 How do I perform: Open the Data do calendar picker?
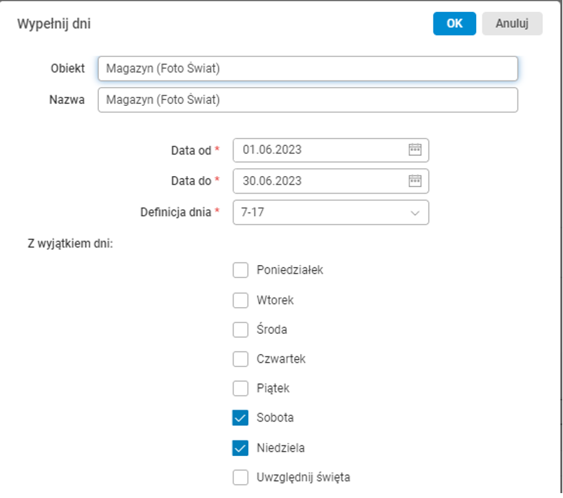click(x=415, y=181)
